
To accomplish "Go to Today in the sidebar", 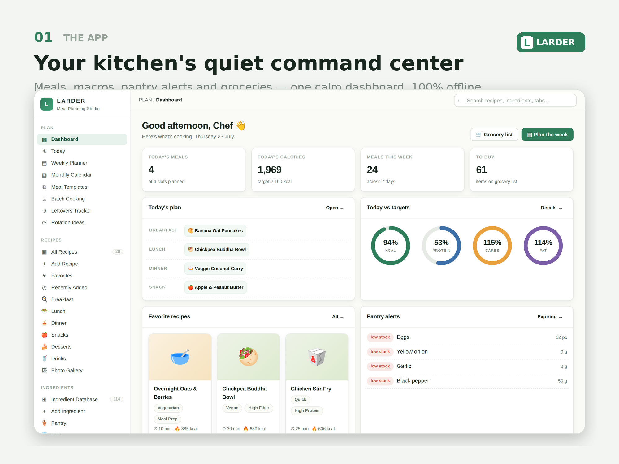I will [82, 151].
